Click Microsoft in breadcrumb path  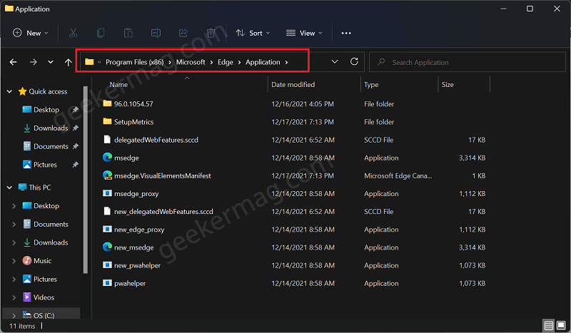191,62
